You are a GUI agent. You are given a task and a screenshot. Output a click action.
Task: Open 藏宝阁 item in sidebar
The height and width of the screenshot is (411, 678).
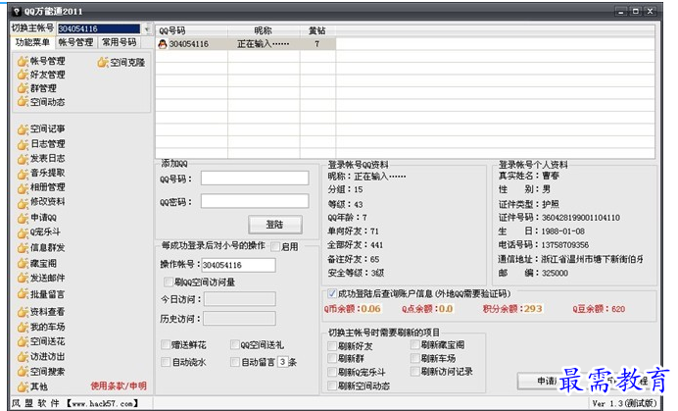pos(37,263)
